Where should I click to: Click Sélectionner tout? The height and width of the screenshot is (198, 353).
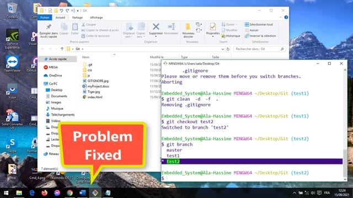pos(259,24)
